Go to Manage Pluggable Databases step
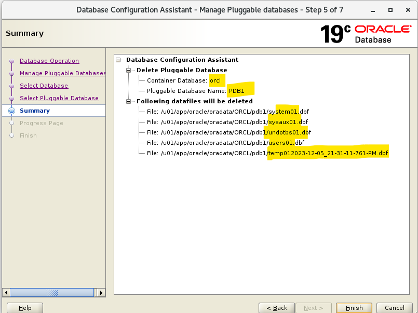Screen dimensions: 418x313 pos(63,73)
